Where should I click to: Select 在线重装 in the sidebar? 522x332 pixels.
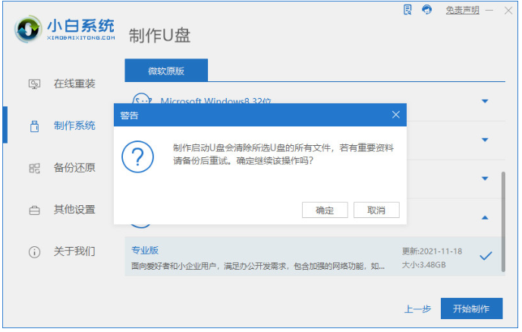pyautogui.click(x=74, y=84)
